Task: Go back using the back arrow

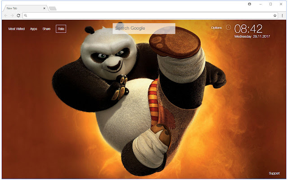Action: point(6,16)
